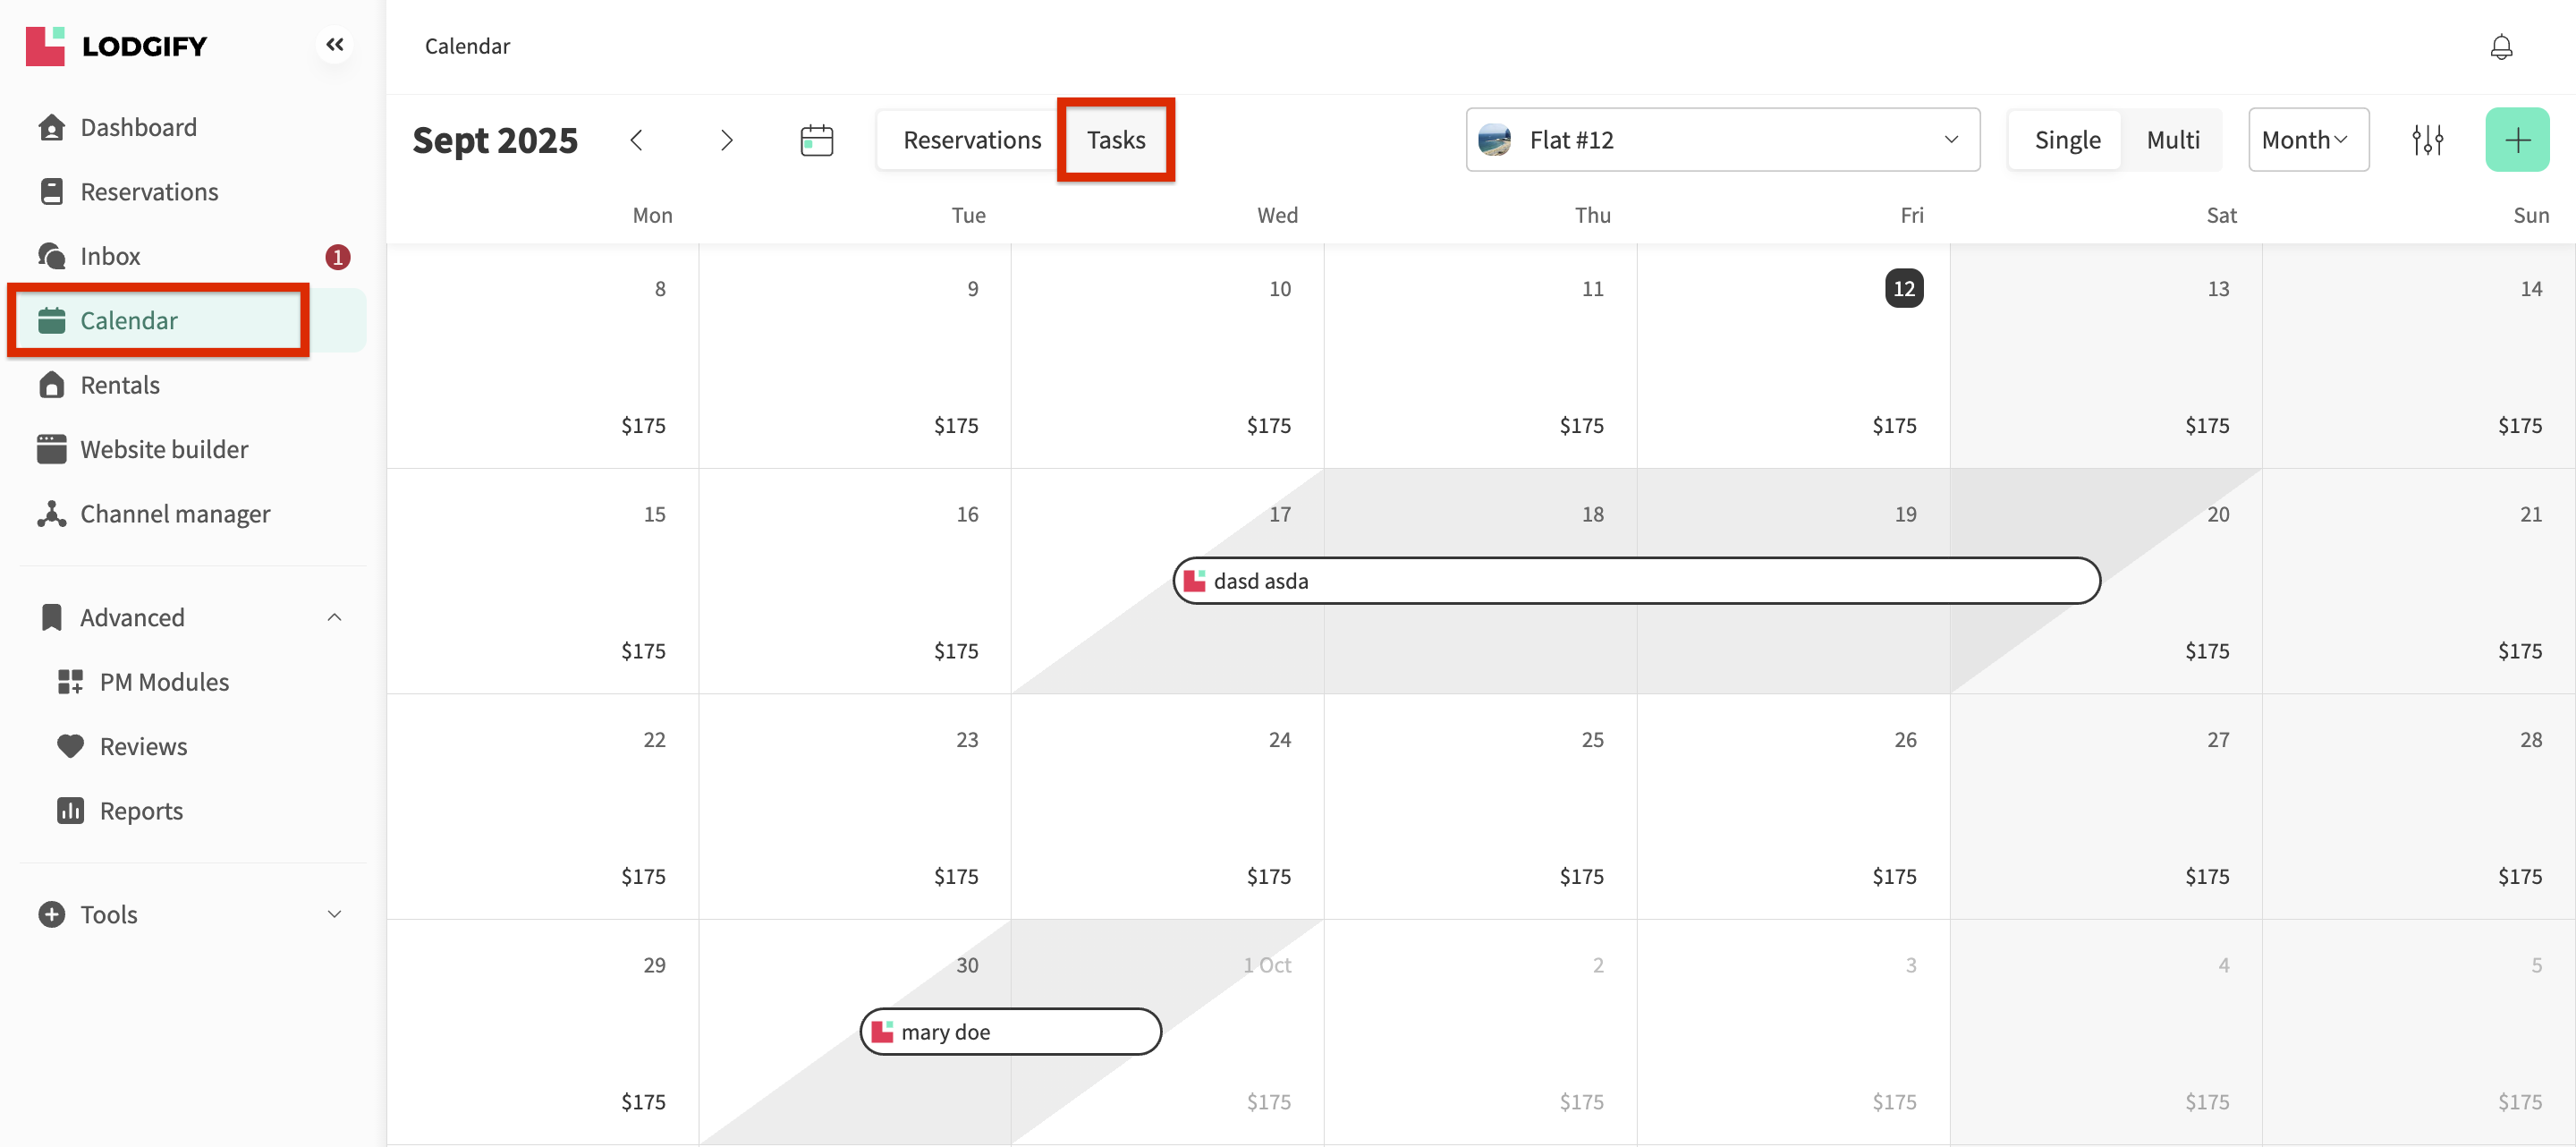Open the Month view dropdown

(2306, 140)
